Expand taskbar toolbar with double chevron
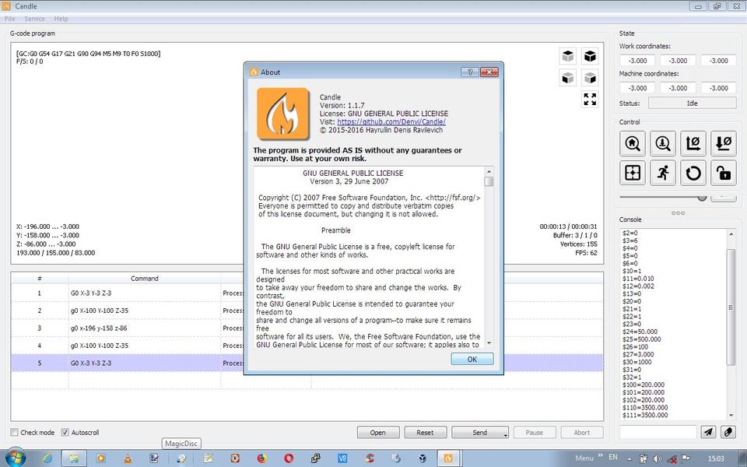Viewport: 747px width, 467px height. [600, 457]
